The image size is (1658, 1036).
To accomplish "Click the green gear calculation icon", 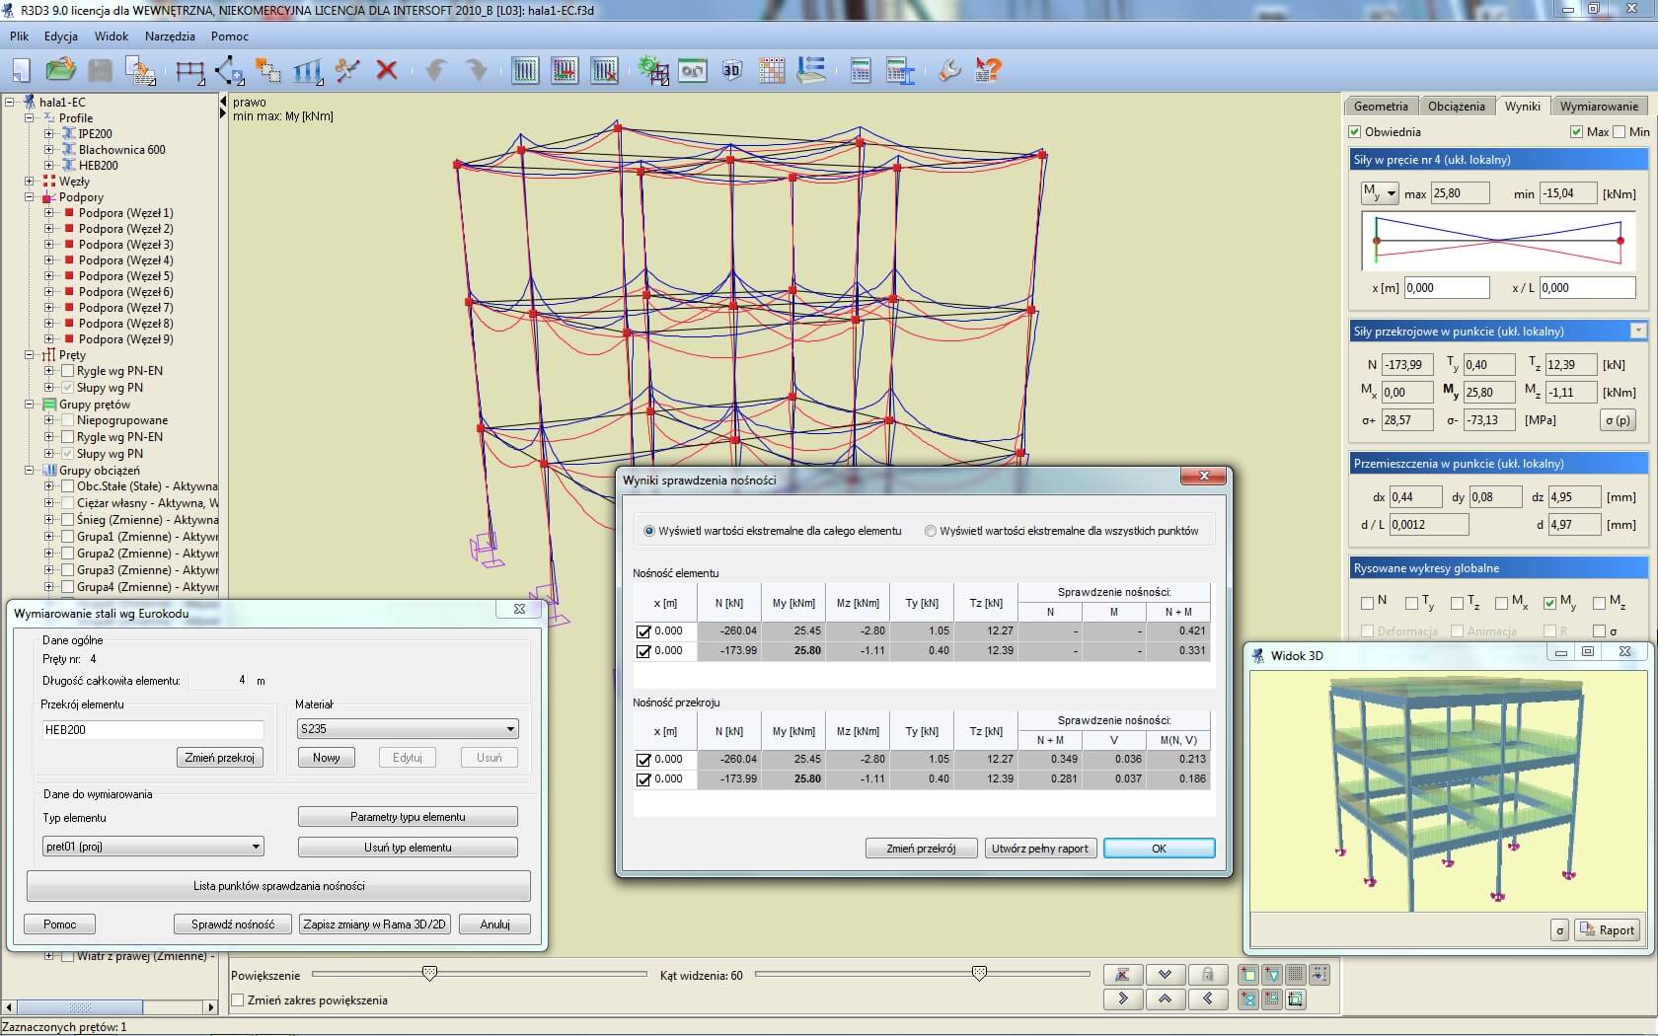I will click(x=652, y=70).
